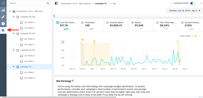Click the ad icon for LAL-Video-2 under Lookalike 1%
The image size is (203, 98).
point(22,78)
